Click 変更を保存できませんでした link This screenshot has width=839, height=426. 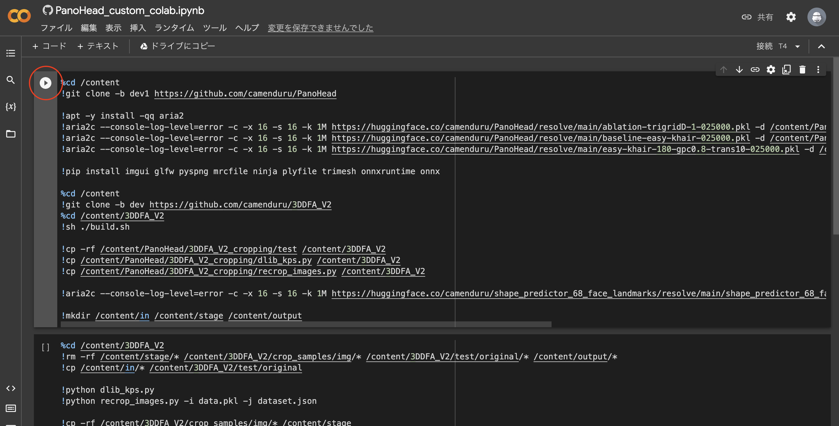320,28
